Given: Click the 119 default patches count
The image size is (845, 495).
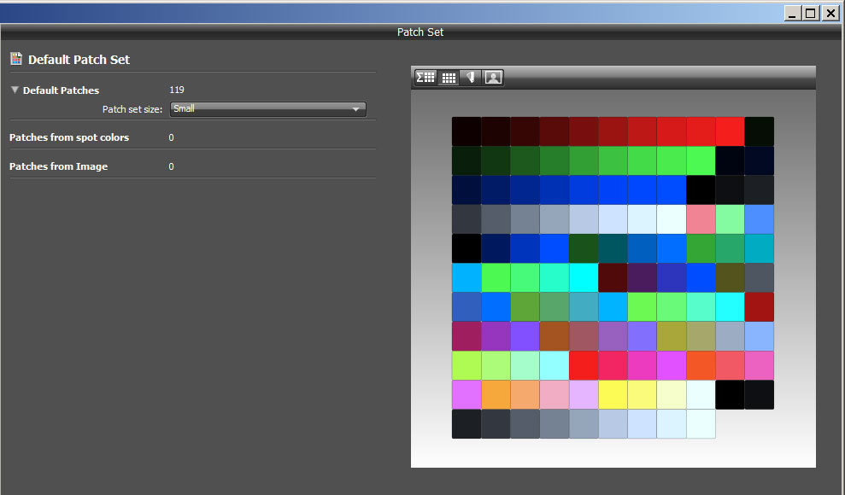Looking at the screenshot, I should (x=177, y=90).
